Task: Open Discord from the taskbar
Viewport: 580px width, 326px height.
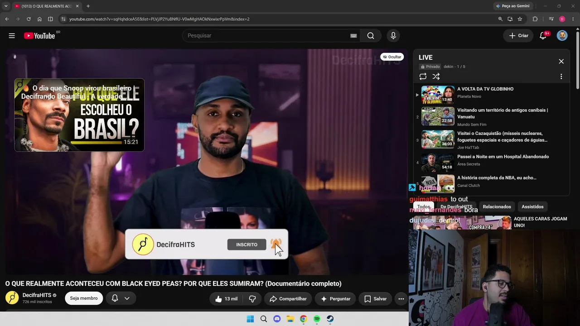Action: click(x=277, y=319)
